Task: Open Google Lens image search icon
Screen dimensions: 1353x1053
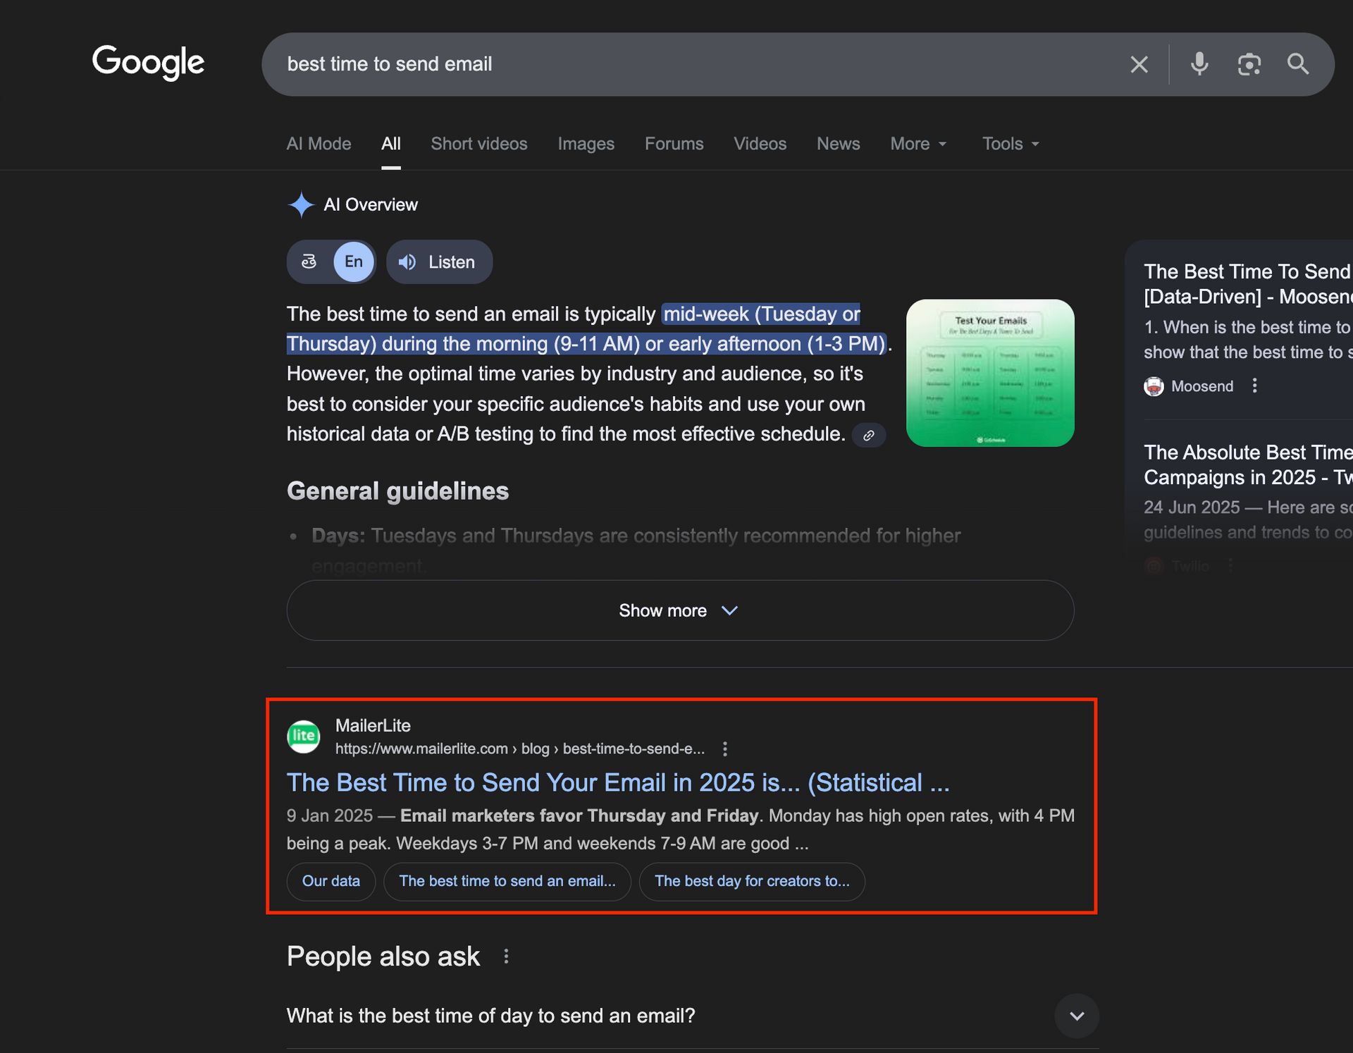Action: (1249, 64)
